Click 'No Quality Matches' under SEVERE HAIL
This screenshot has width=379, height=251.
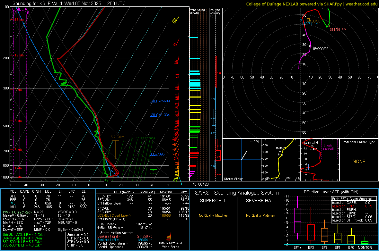click(260, 215)
